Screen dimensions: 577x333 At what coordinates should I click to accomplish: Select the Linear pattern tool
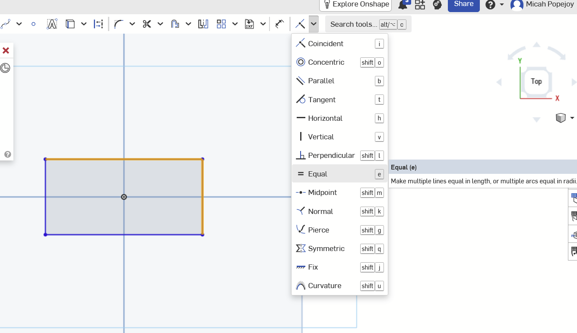[221, 24]
